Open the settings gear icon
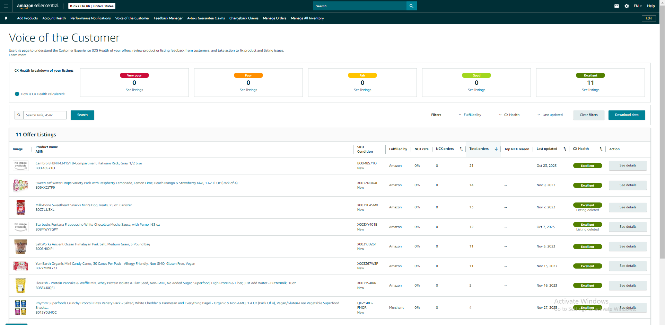 [627, 6]
